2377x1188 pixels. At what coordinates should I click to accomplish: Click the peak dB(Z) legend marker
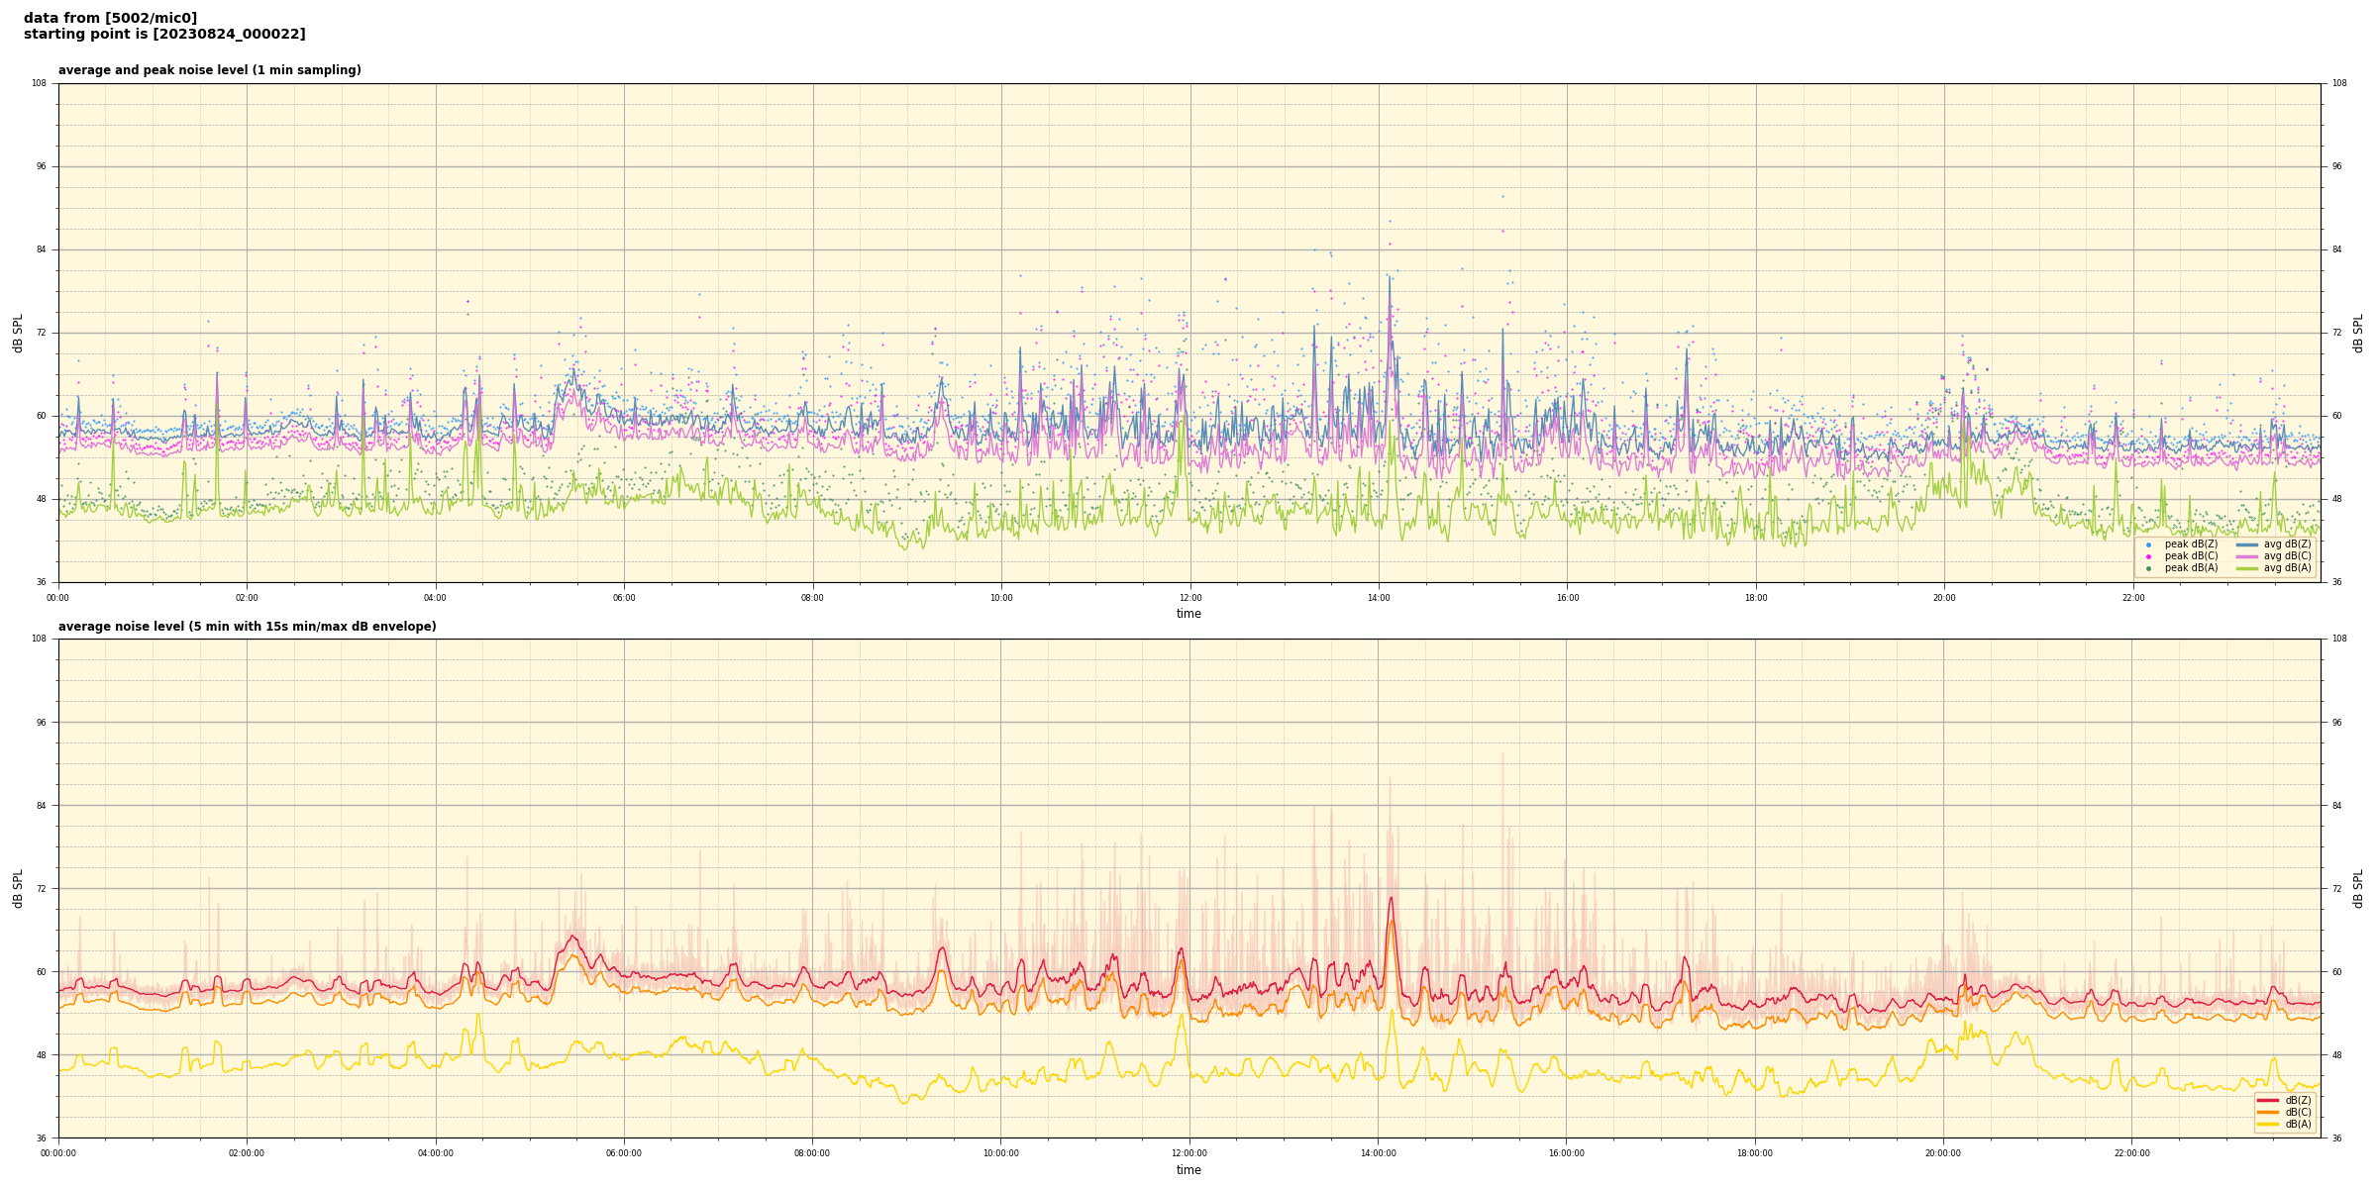(2148, 544)
